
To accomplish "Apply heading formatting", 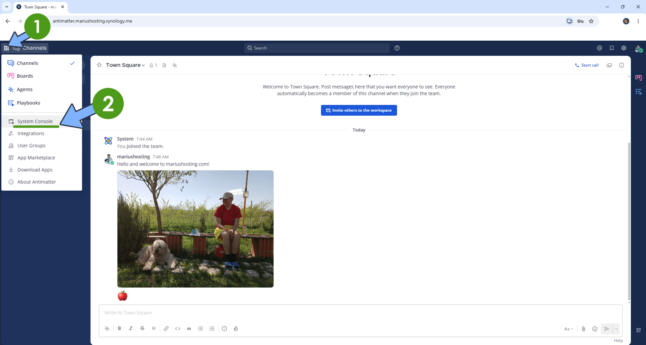I will point(154,329).
